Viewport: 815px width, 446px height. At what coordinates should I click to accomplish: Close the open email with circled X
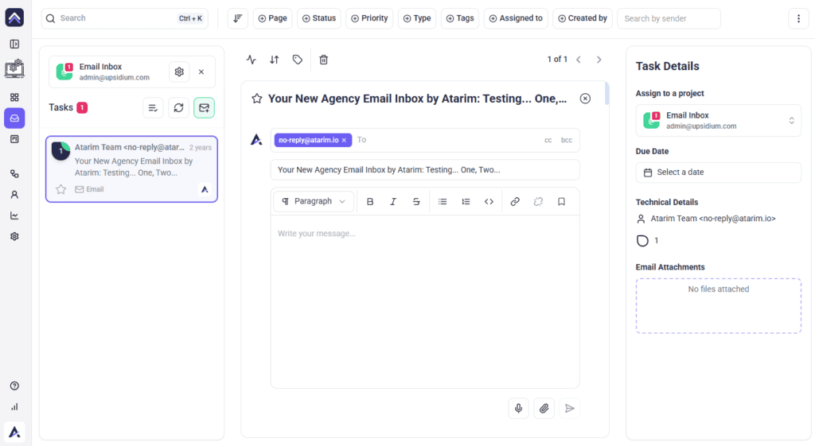tap(585, 99)
